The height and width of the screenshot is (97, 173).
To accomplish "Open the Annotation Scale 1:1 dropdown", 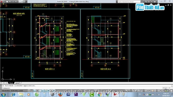I will click(x=148, y=91).
